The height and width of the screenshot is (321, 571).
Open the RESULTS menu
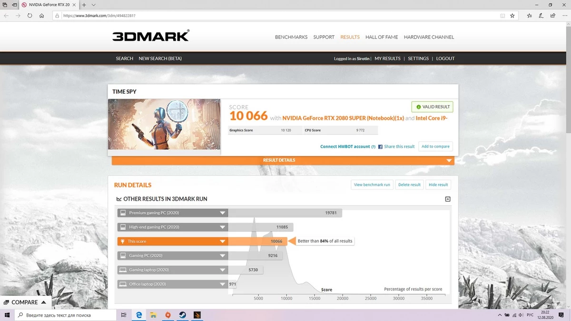point(350,37)
